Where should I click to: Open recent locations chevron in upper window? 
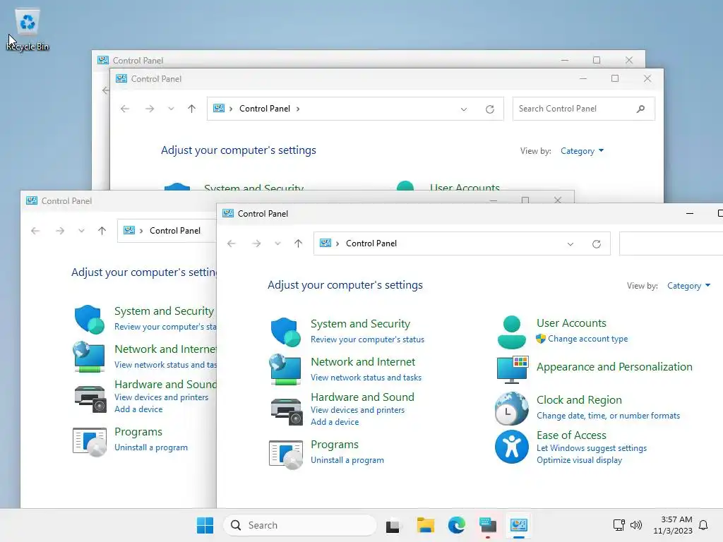tap(171, 109)
